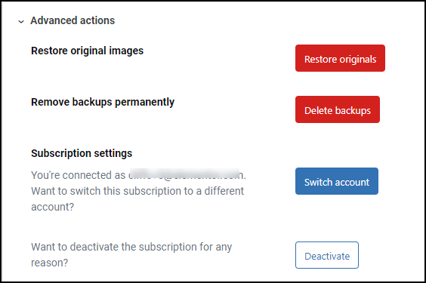Switch the subscription to a different account
Screen dimensions: 426x283
(337, 181)
